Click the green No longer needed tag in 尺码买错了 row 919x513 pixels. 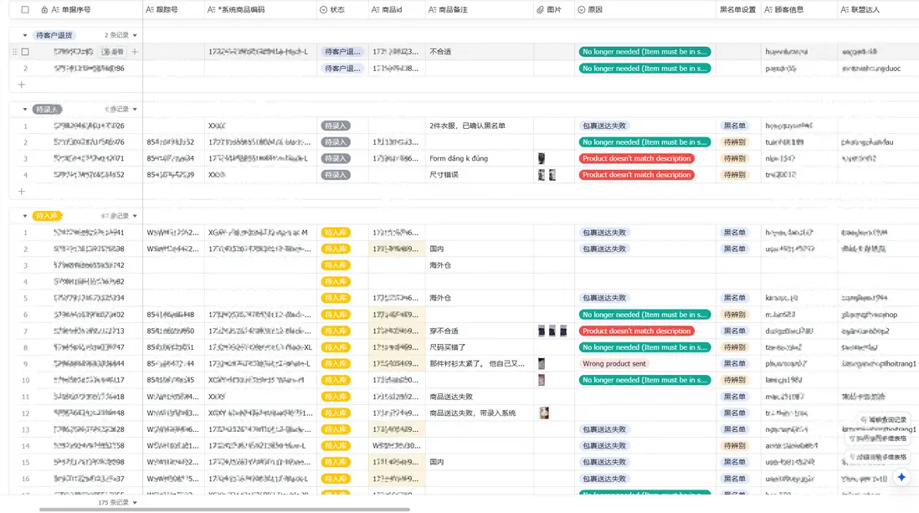point(644,347)
